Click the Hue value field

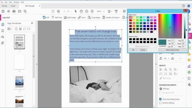pos(173,41)
